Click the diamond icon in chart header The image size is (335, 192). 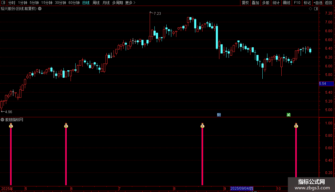click(x=311, y=9)
